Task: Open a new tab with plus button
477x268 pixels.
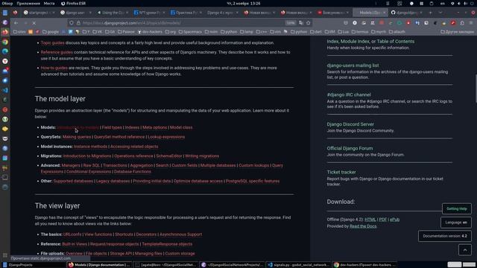Action: [x=430, y=13]
